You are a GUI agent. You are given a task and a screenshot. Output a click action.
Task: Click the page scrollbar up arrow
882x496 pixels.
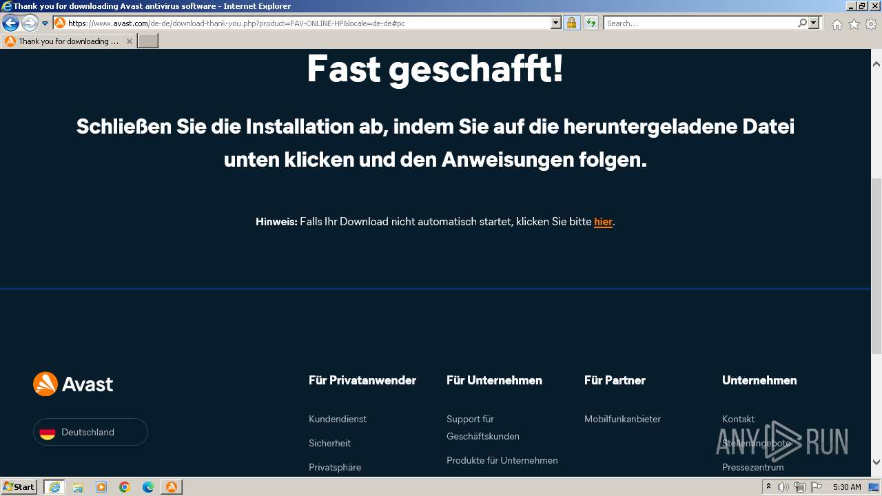(x=876, y=64)
